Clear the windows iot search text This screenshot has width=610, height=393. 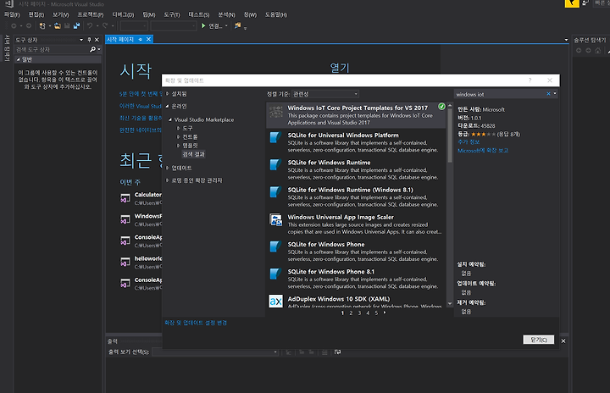tap(548, 94)
